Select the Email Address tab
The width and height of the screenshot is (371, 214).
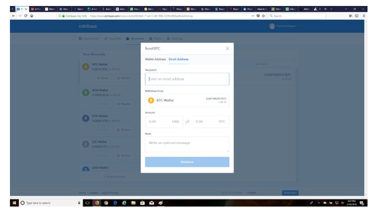[179, 59]
